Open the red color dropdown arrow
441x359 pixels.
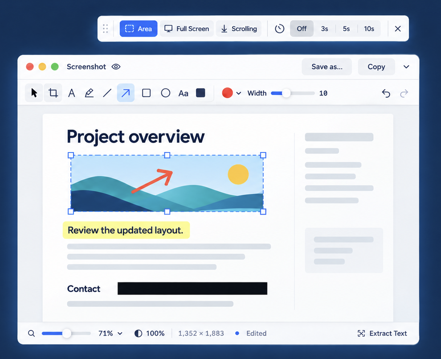pos(238,93)
